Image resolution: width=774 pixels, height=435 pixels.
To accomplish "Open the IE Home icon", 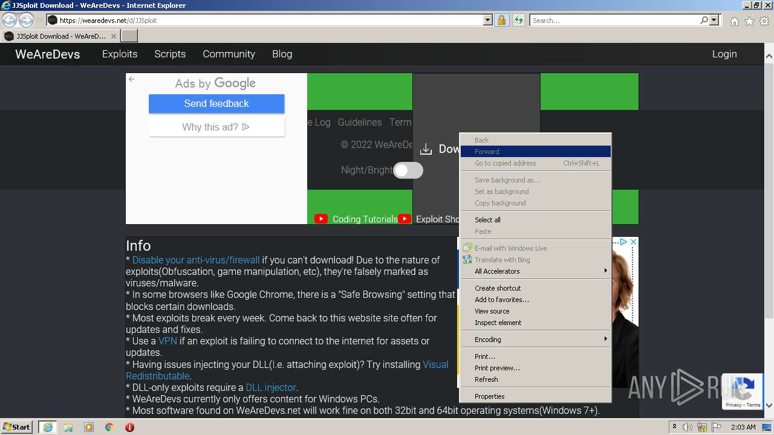I will [734, 21].
